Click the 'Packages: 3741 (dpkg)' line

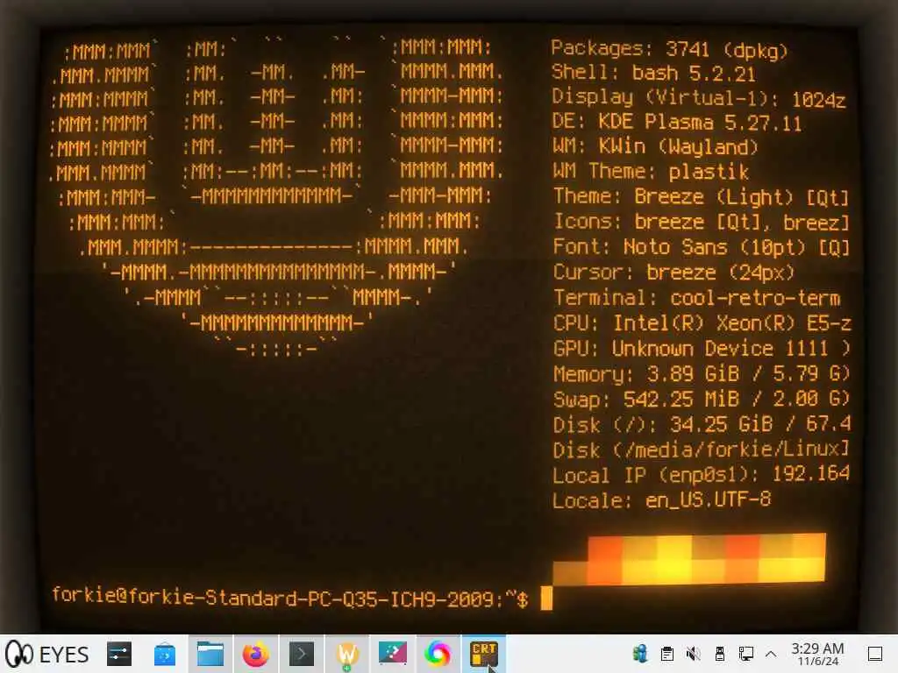pos(669,50)
